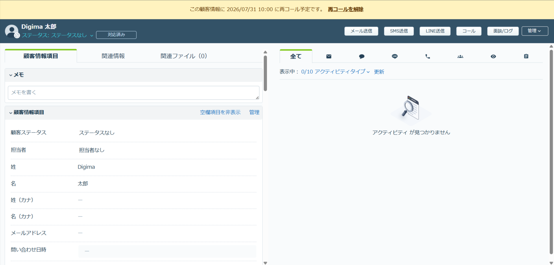Click the 担当者なし value
Image resolution: width=554 pixels, height=265 pixels.
(x=92, y=150)
